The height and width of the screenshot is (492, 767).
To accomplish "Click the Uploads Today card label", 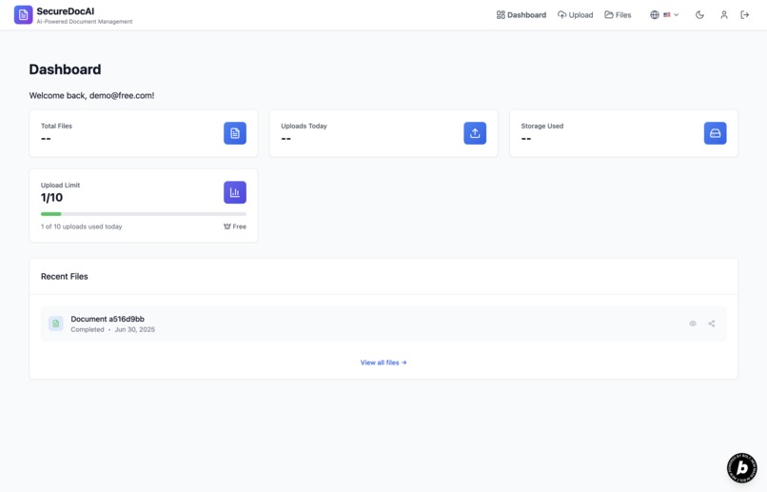I will coord(304,126).
